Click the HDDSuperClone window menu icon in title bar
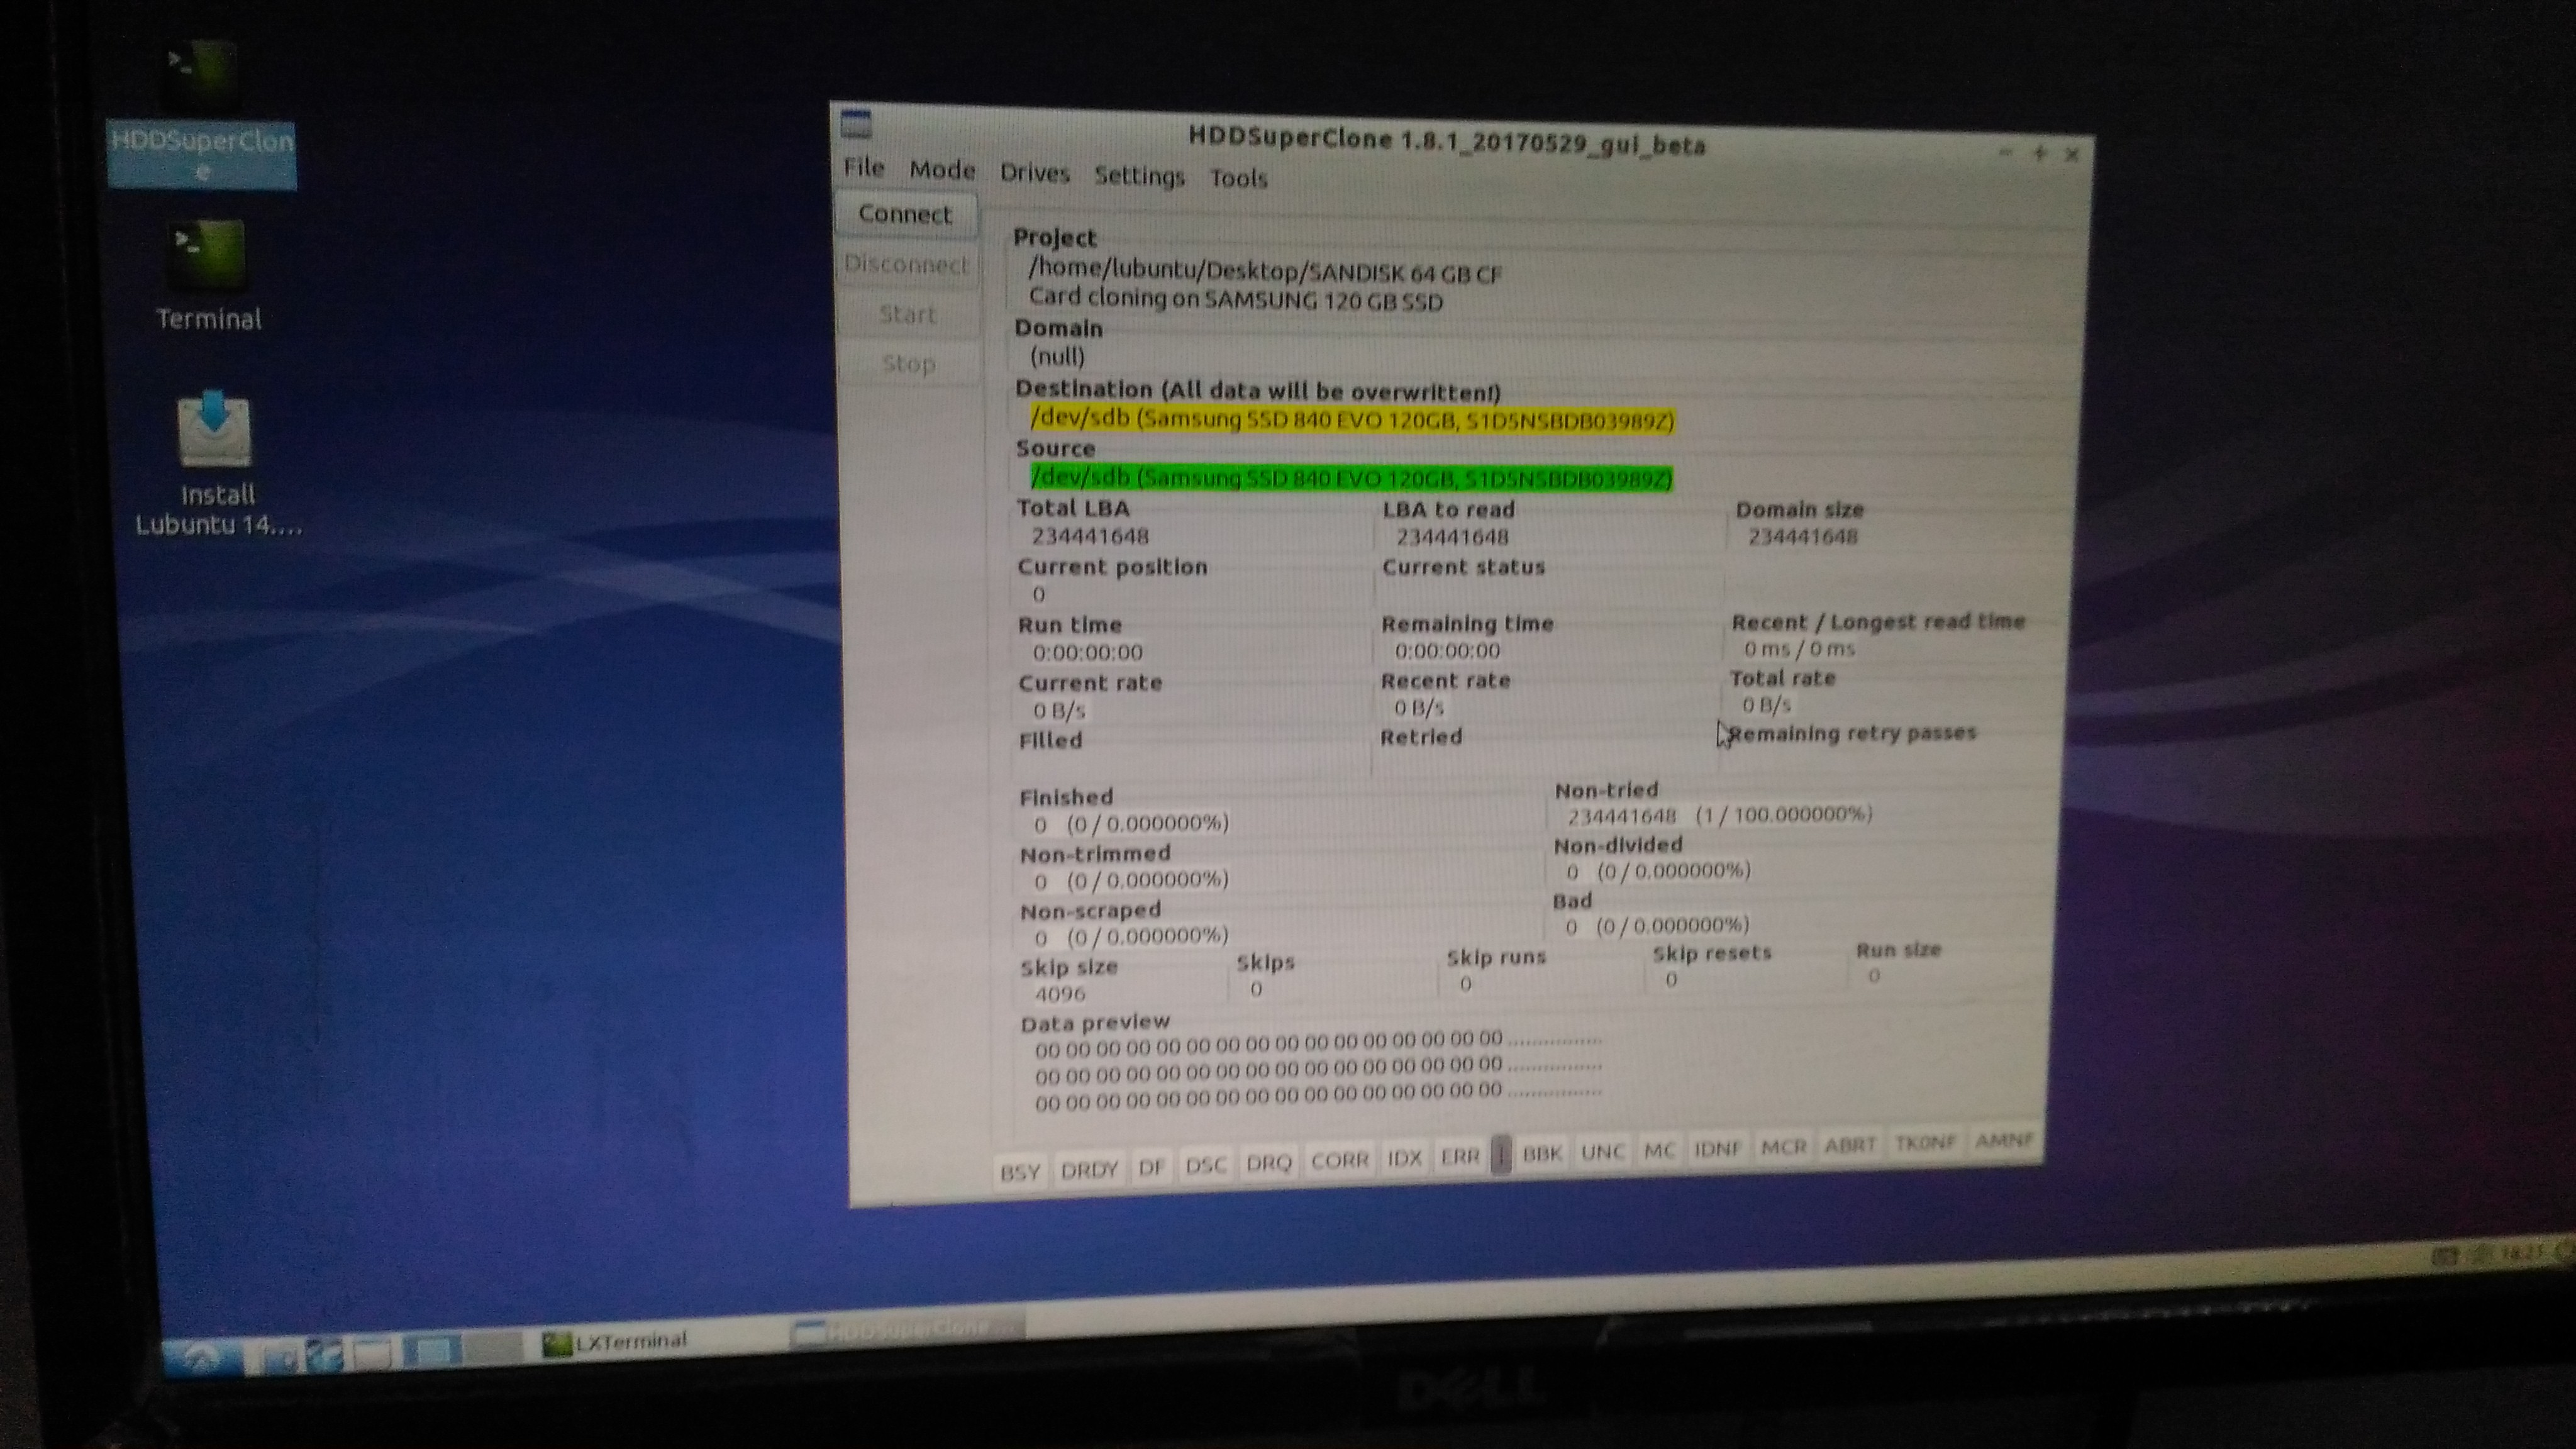 click(x=856, y=124)
